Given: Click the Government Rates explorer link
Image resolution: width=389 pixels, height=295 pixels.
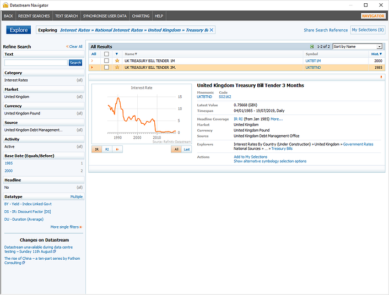Looking at the screenshot, I should pyautogui.click(x=358, y=144).
